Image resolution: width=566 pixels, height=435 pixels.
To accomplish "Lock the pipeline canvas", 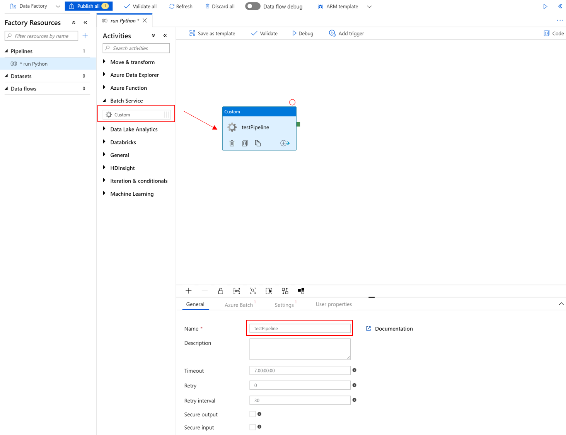I will click(x=221, y=291).
